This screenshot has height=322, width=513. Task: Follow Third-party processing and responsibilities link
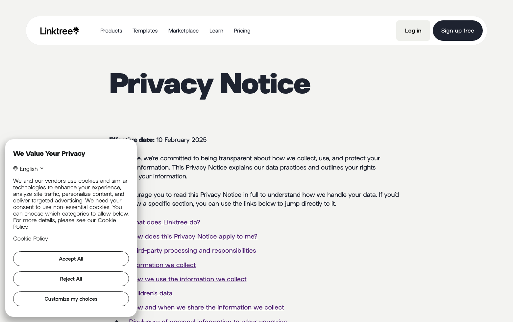197,251
